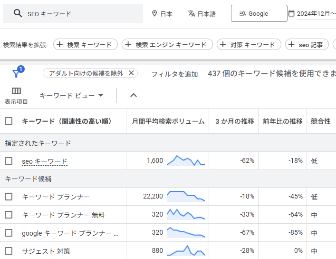The width and height of the screenshot is (336, 259).
Task: Click the キーワード プランナー 無料 keyword text
Action: coord(63,215)
